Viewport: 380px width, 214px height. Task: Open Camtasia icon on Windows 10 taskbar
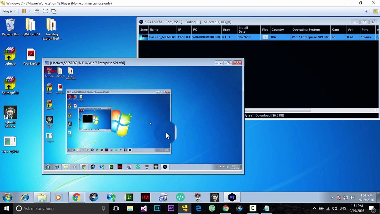click(253, 209)
